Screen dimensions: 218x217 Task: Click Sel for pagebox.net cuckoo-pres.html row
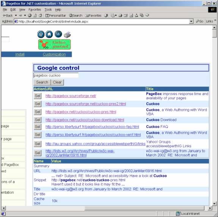pos(38,112)
